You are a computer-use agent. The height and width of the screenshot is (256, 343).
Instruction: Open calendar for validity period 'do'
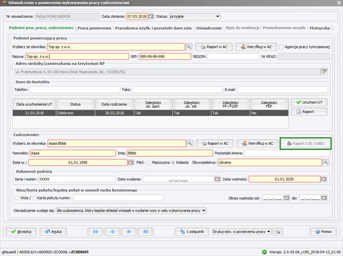[324, 198]
